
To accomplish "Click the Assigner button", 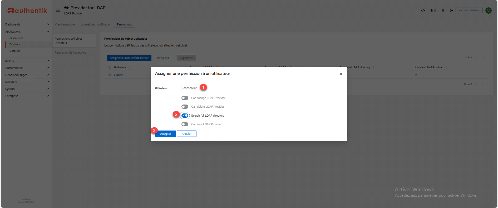I will [165, 134].
